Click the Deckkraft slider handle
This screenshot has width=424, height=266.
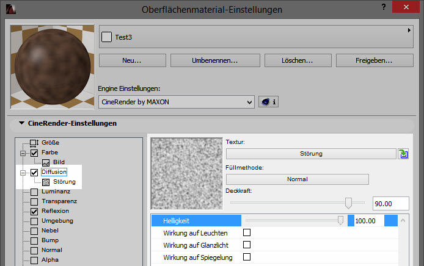click(x=348, y=203)
